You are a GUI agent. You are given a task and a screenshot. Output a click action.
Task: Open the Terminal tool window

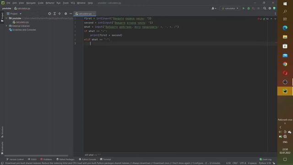click(x=105, y=159)
